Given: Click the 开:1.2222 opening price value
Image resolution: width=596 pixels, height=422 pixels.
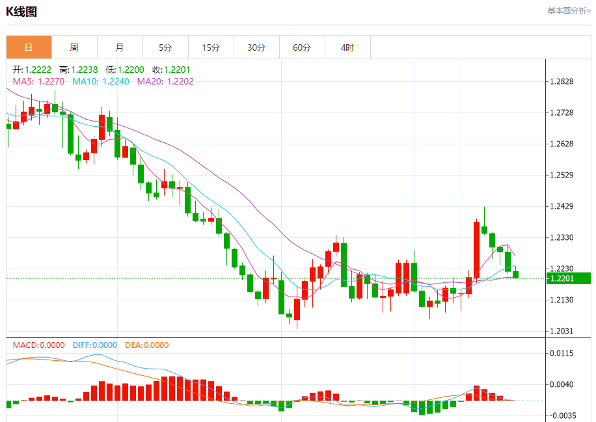Looking at the screenshot, I should 32,70.
